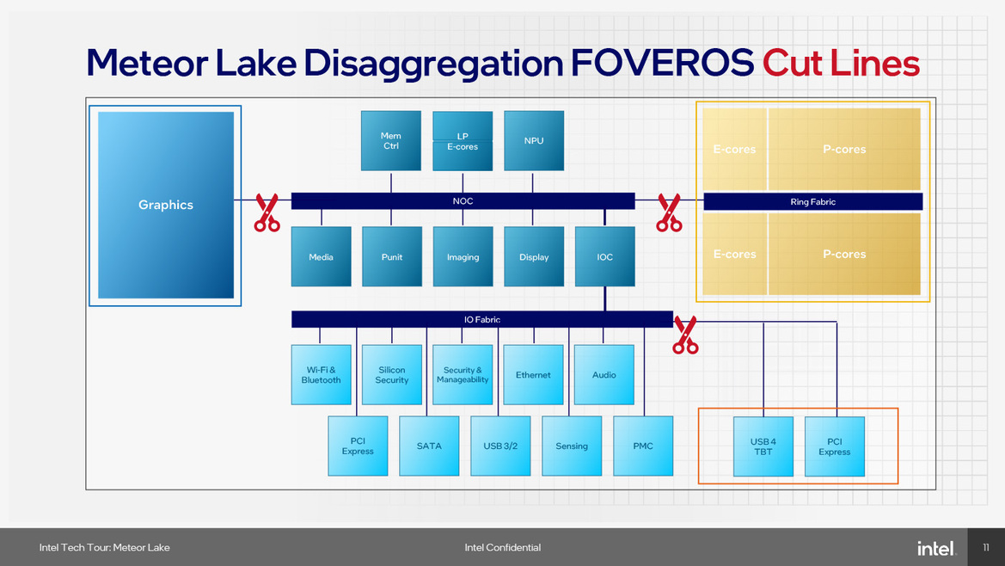
Task: Select the Security & Manageability block
Action: coord(463,375)
